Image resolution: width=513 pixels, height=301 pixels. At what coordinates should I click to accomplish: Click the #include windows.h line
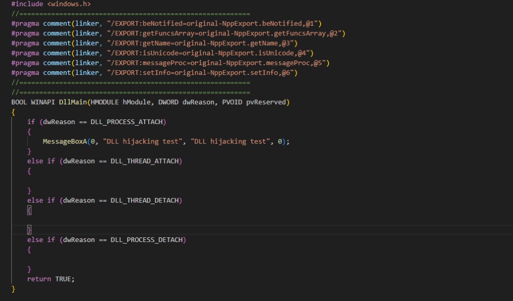[51, 4]
